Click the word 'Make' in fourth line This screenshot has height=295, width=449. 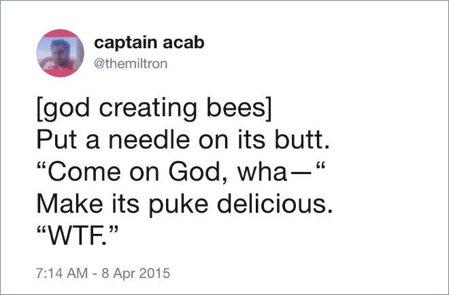click(69, 204)
